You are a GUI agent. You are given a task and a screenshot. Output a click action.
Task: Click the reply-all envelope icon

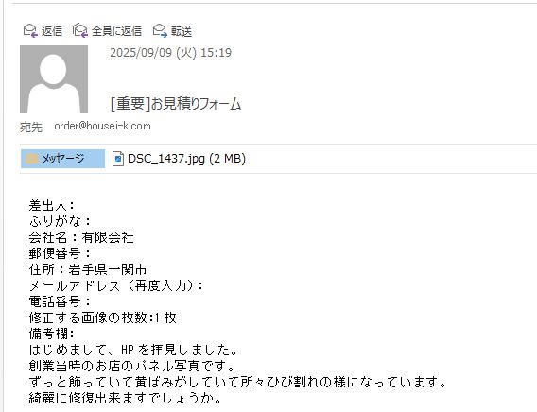tap(80, 31)
